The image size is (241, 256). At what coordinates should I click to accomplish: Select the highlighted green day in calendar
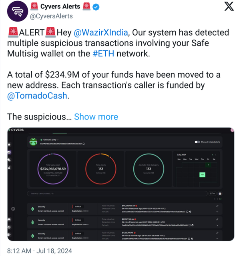tap(202, 175)
